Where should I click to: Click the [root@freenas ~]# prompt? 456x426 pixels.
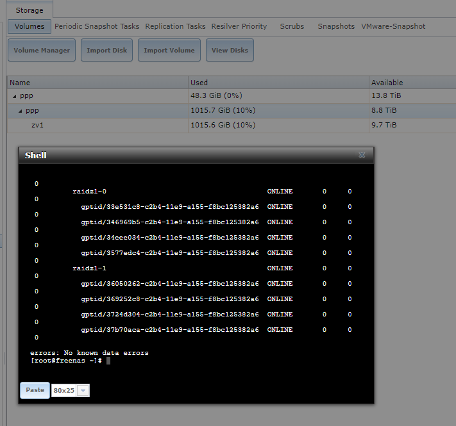click(66, 361)
